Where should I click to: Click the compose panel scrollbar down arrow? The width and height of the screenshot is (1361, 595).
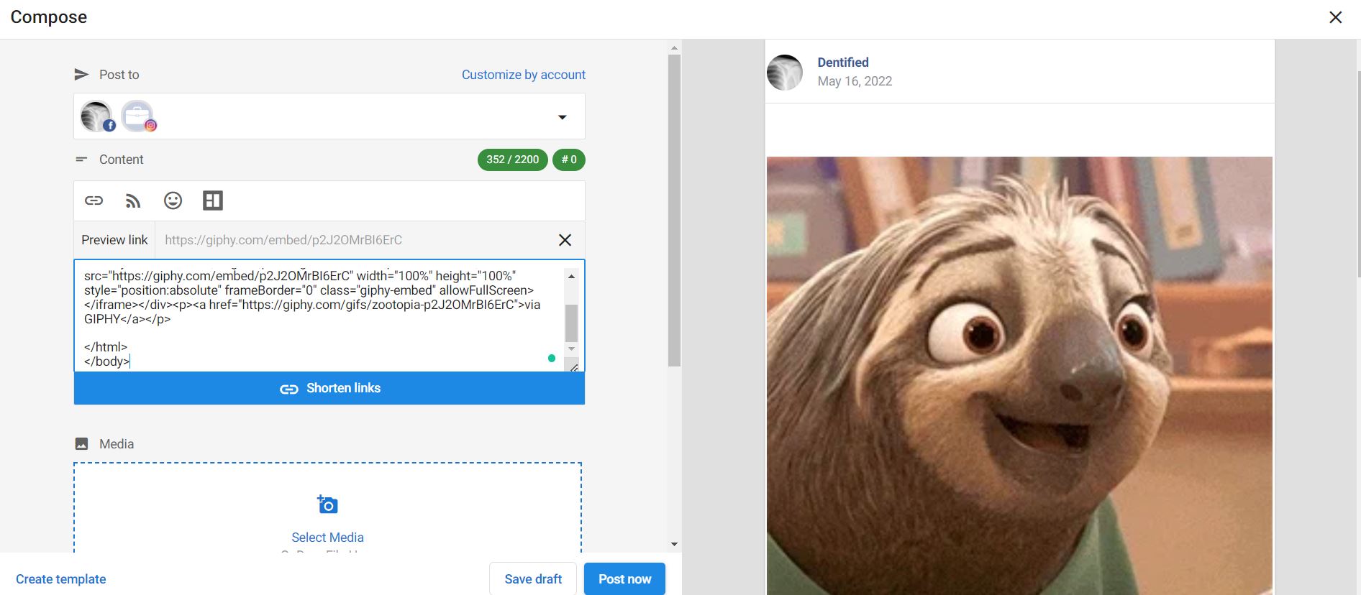click(x=674, y=544)
